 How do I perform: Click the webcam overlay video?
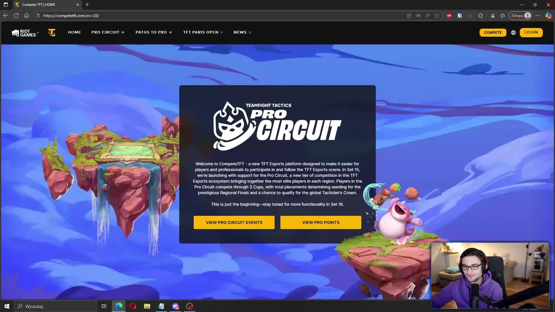(490, 276)
